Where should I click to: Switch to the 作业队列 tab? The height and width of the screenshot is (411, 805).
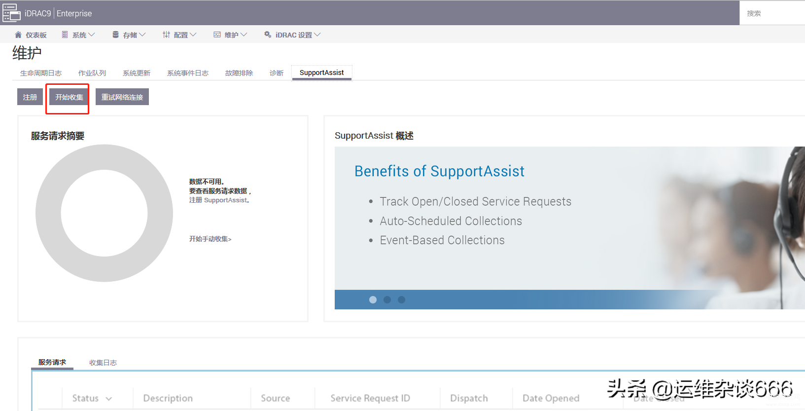coord(92,73)
